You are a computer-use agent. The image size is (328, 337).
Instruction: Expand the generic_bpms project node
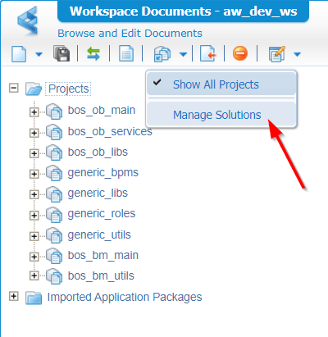(34, 174)
